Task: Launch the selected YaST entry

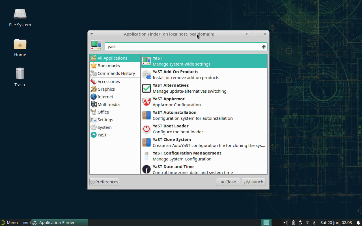Action: click(x=253, y=182)
